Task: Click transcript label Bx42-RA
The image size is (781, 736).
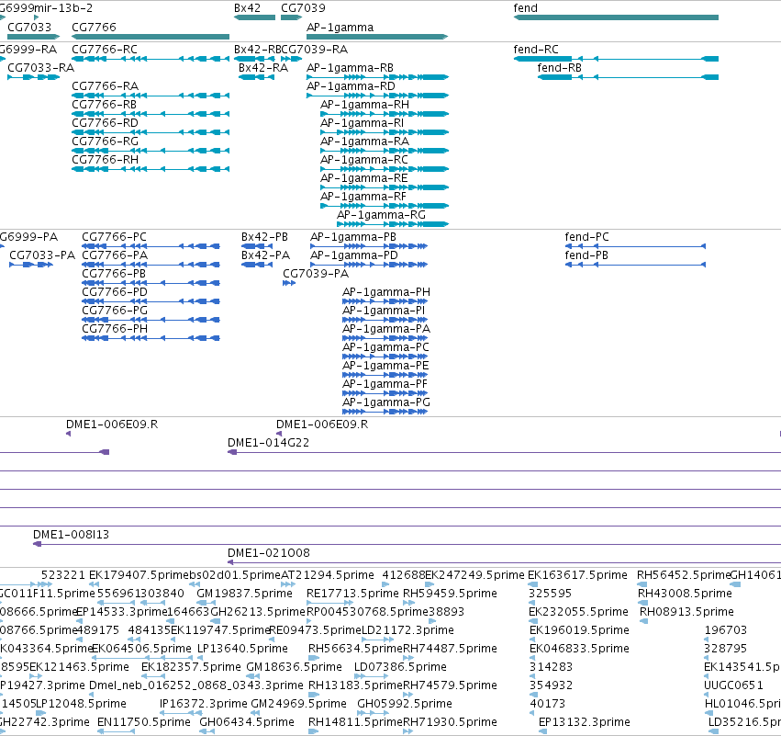Action: 263,67
